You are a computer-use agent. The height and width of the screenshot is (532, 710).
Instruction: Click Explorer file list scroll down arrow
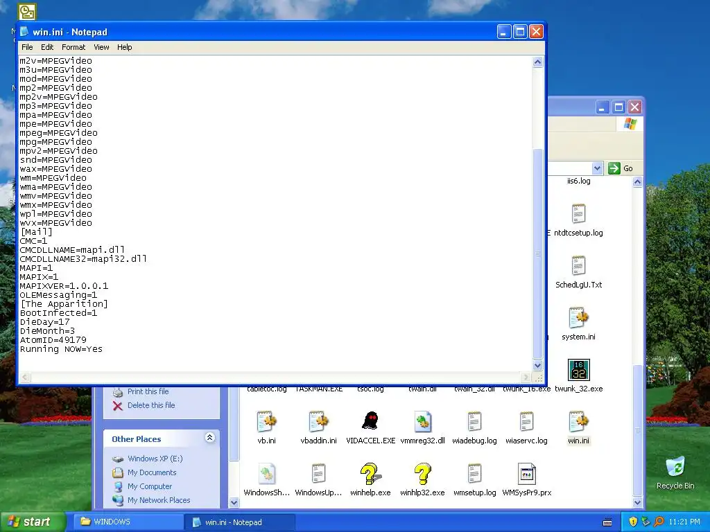tap(637, 502)
